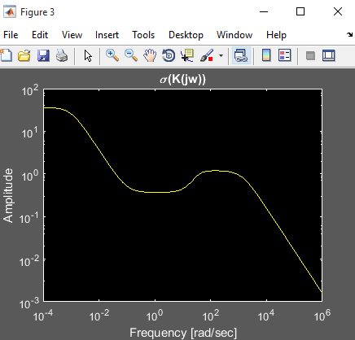Expand the Brush tool color dropdown arrow
Viewport: 355px width, 340px height.
221,56
